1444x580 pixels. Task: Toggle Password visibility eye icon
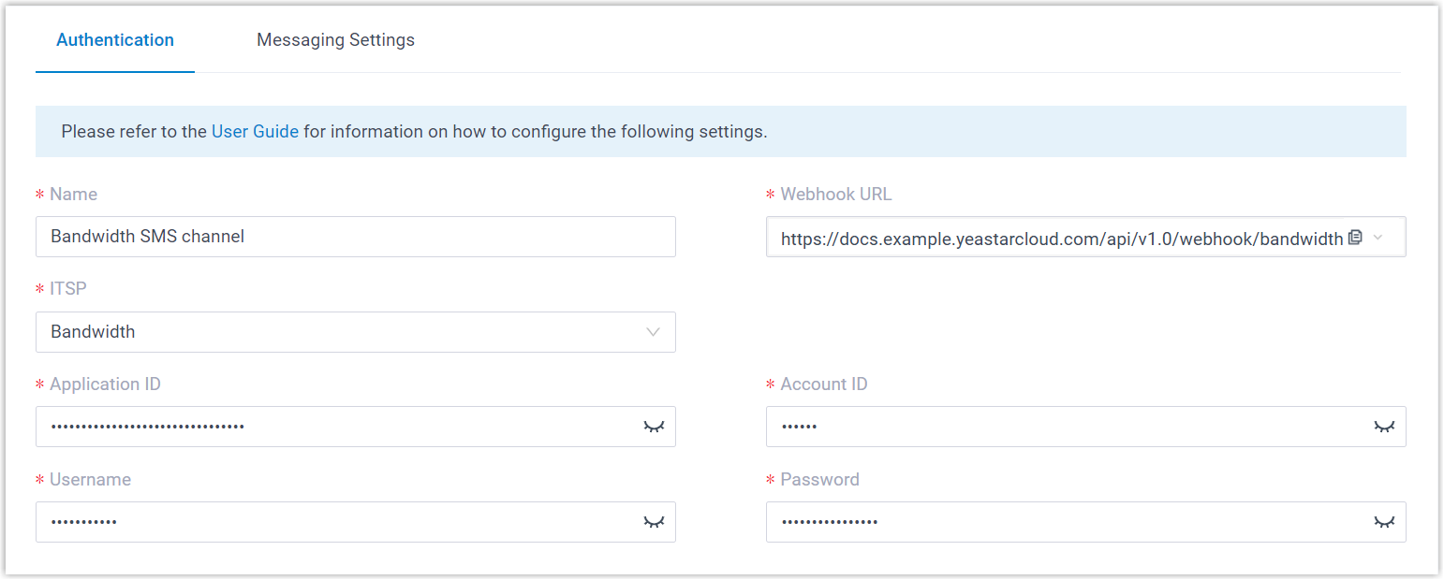(1384, 522)
